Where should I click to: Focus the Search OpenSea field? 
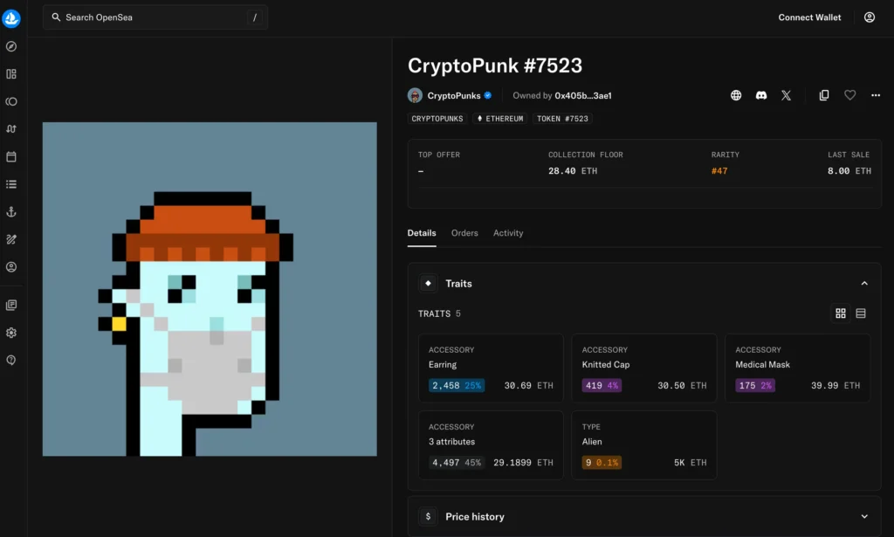click(x=155, y=17)
